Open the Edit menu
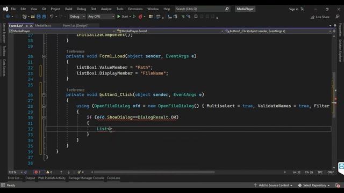 click(23, 9)
